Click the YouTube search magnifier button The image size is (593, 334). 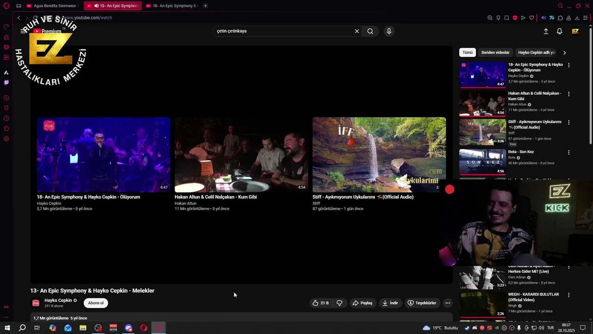pyautogui.click(x=370, y=31)
